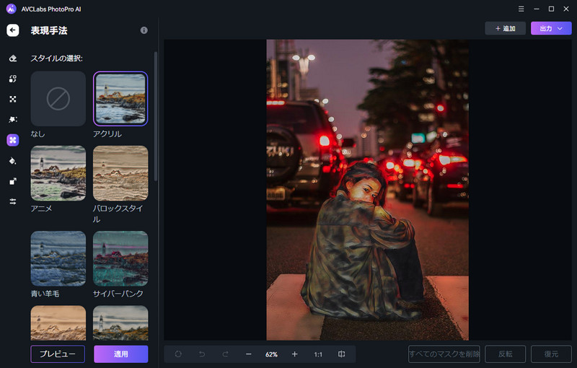Select the resize/expand tool in sidebar
The height and width of the screenshot is (368, 577).
point(13,181)
